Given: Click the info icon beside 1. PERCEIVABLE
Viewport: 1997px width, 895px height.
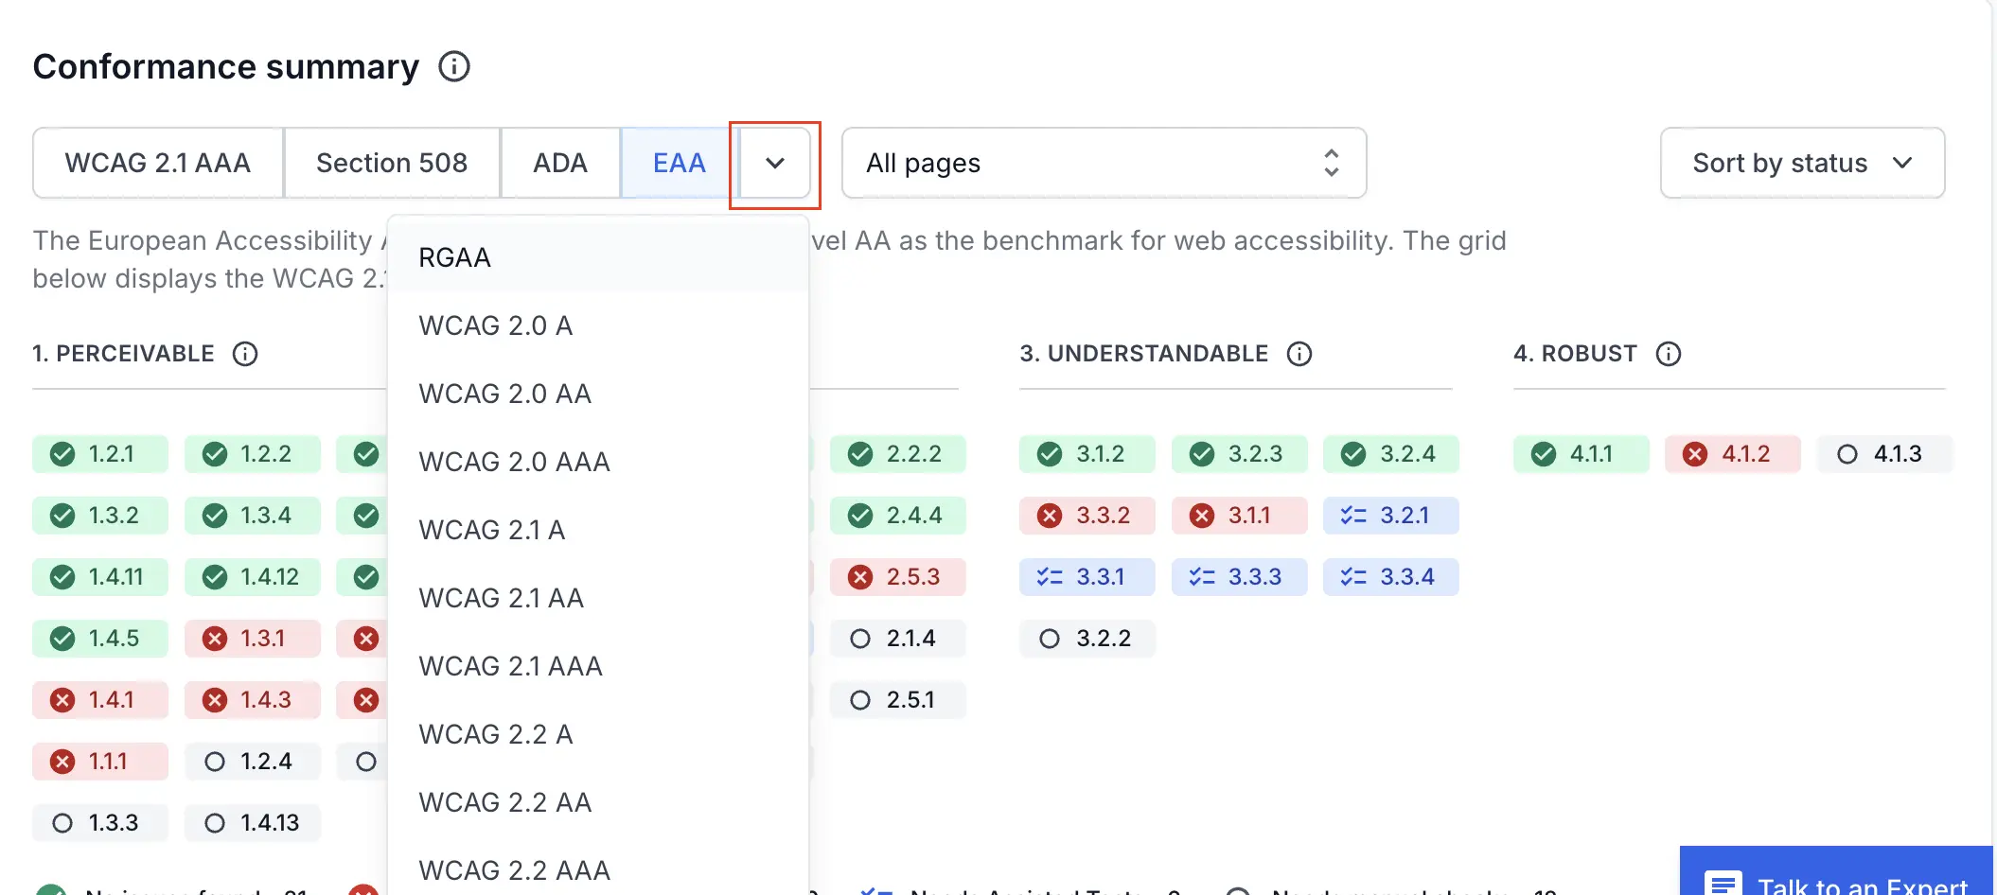Looking at the screenshot, I should pyautogui.click(x=245, y=355).
